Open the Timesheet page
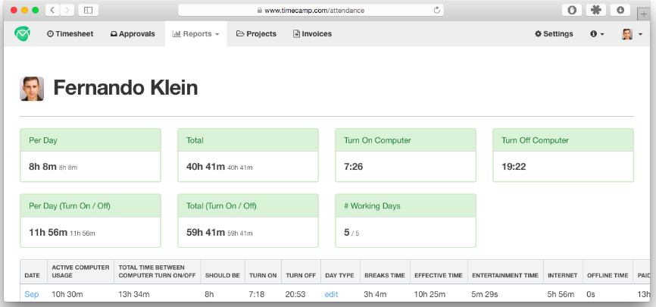The image size is (656, 307). coord(70,34)
